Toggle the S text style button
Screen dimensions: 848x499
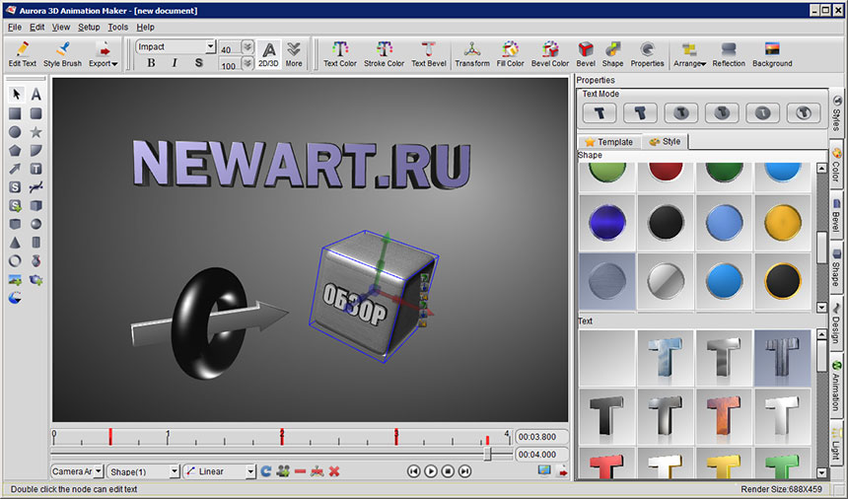(x=198, y=63)
